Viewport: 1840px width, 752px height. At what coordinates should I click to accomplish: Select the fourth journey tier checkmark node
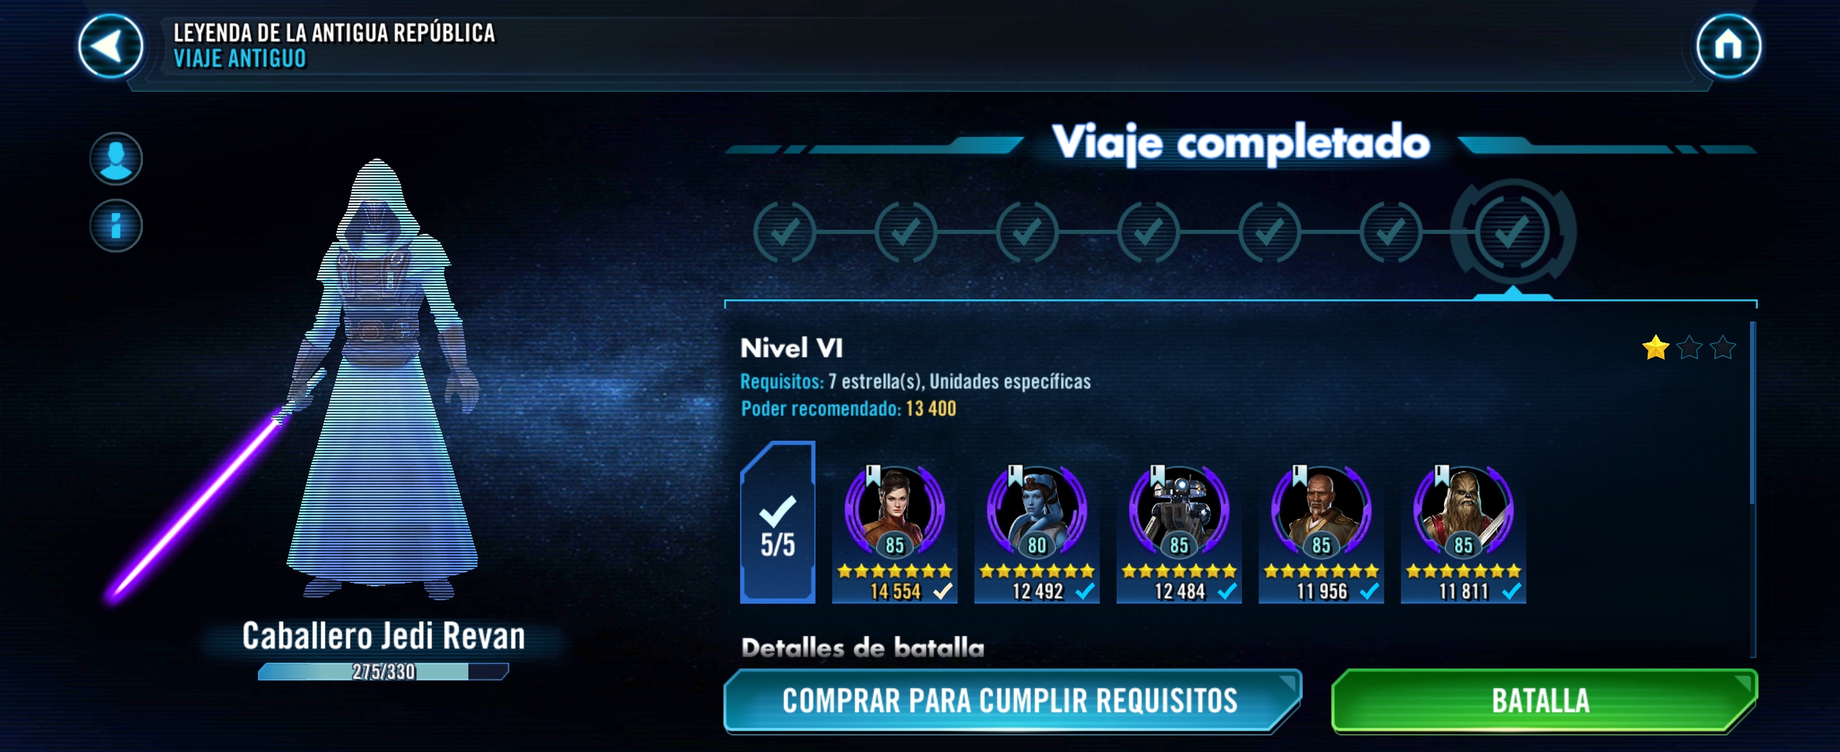[1148, 232]
